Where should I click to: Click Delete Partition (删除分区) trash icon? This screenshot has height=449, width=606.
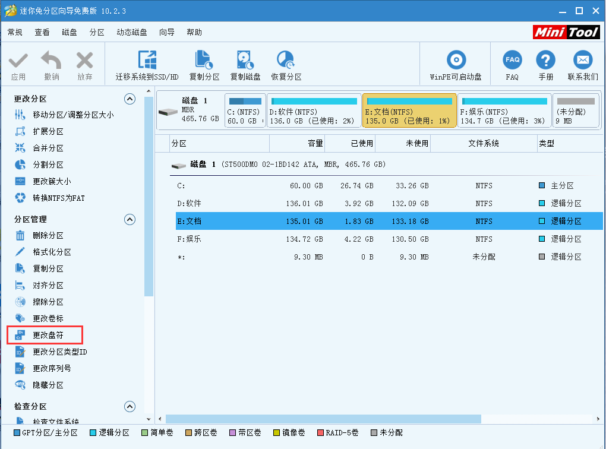[20, 235]
